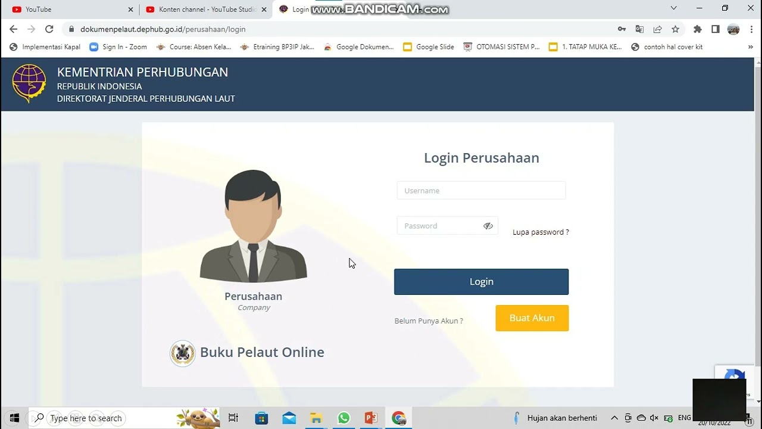Click the ENG language indicator
762x429 pixels.
pos(685,418)
